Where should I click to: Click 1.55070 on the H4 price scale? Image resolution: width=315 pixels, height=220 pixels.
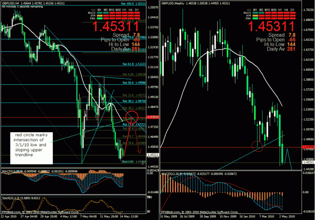tap(153, 8)
